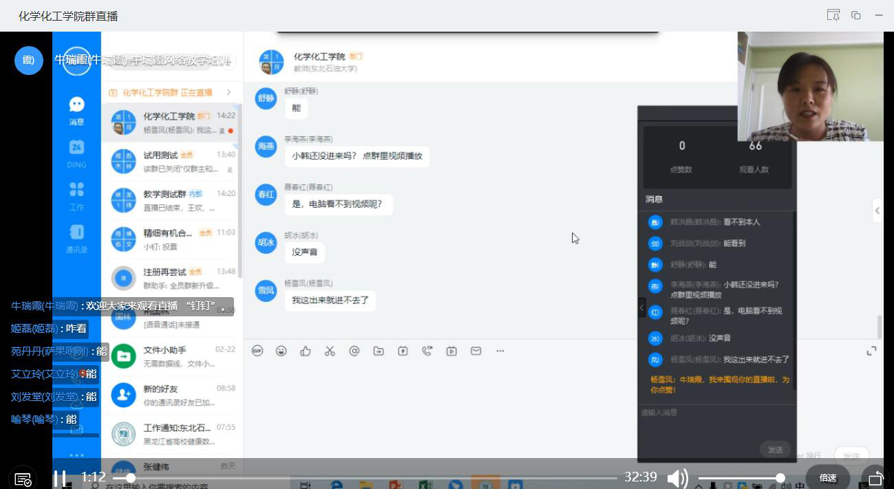Open the 消息 messages sidebar icon
Viewport: 894px width, 489px height.
pos(76,111)
